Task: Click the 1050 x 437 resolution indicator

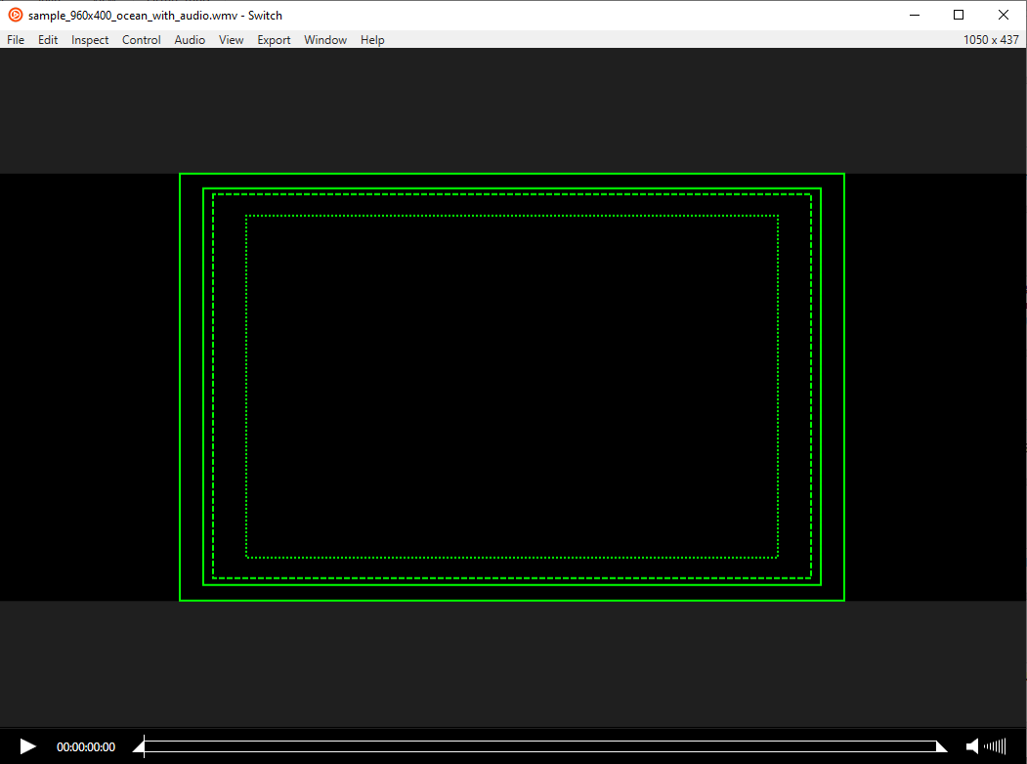Action: point(991,39)
